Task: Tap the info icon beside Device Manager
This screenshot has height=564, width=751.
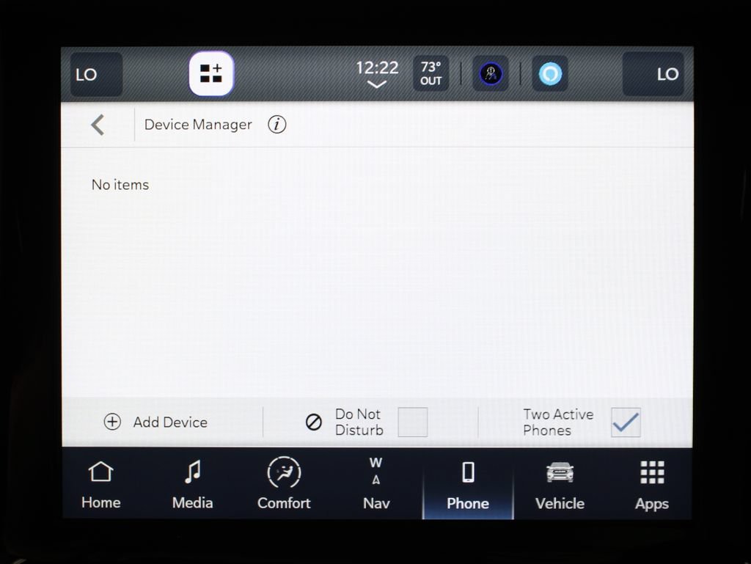Action: (x=276, y=125)
